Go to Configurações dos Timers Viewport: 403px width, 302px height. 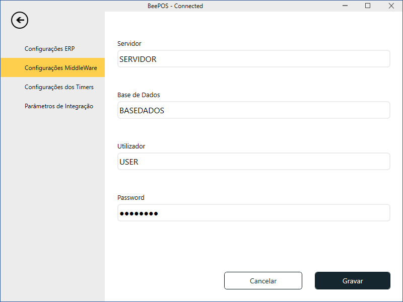(59, 87)
